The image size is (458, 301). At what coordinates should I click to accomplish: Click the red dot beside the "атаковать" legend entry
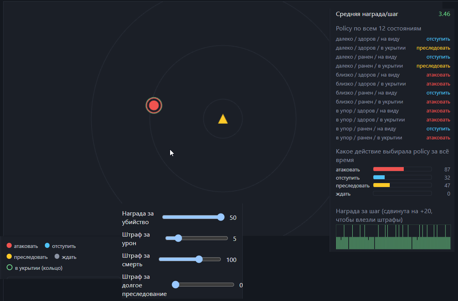coord(9,246)
